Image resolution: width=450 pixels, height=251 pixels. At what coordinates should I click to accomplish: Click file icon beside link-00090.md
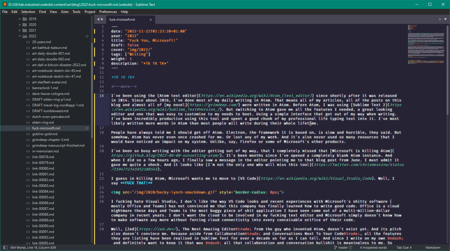coord(28,226)
